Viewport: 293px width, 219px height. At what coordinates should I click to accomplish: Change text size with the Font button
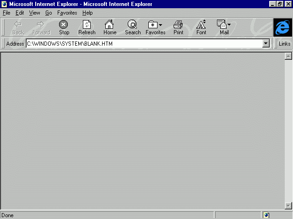click(x=201, y=27)
